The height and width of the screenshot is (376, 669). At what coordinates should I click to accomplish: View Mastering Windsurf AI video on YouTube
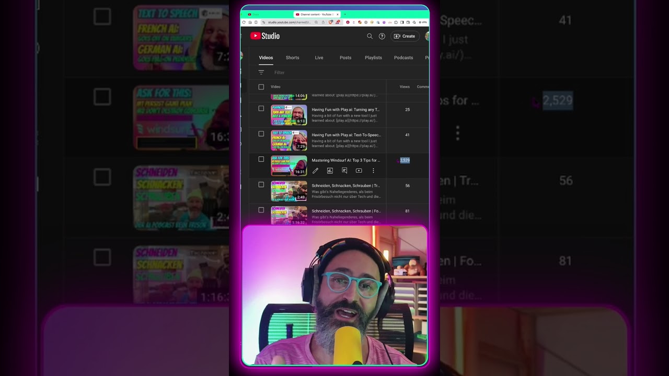pyautogui.click(x=359, y=171)
